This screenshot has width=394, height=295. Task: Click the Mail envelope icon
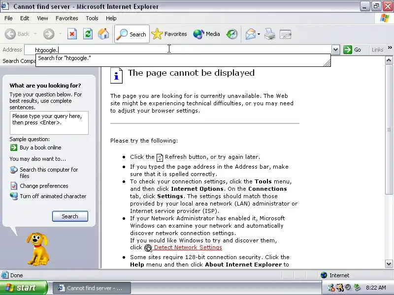click(x=251, y=34)
